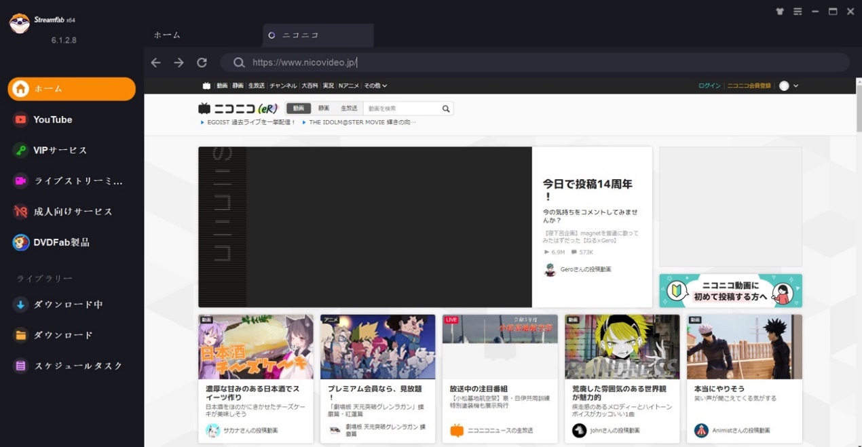Viewport: 862px width, 447px height.
Task: Expand the その他 dropdown menu
Action: click(375, 86)
